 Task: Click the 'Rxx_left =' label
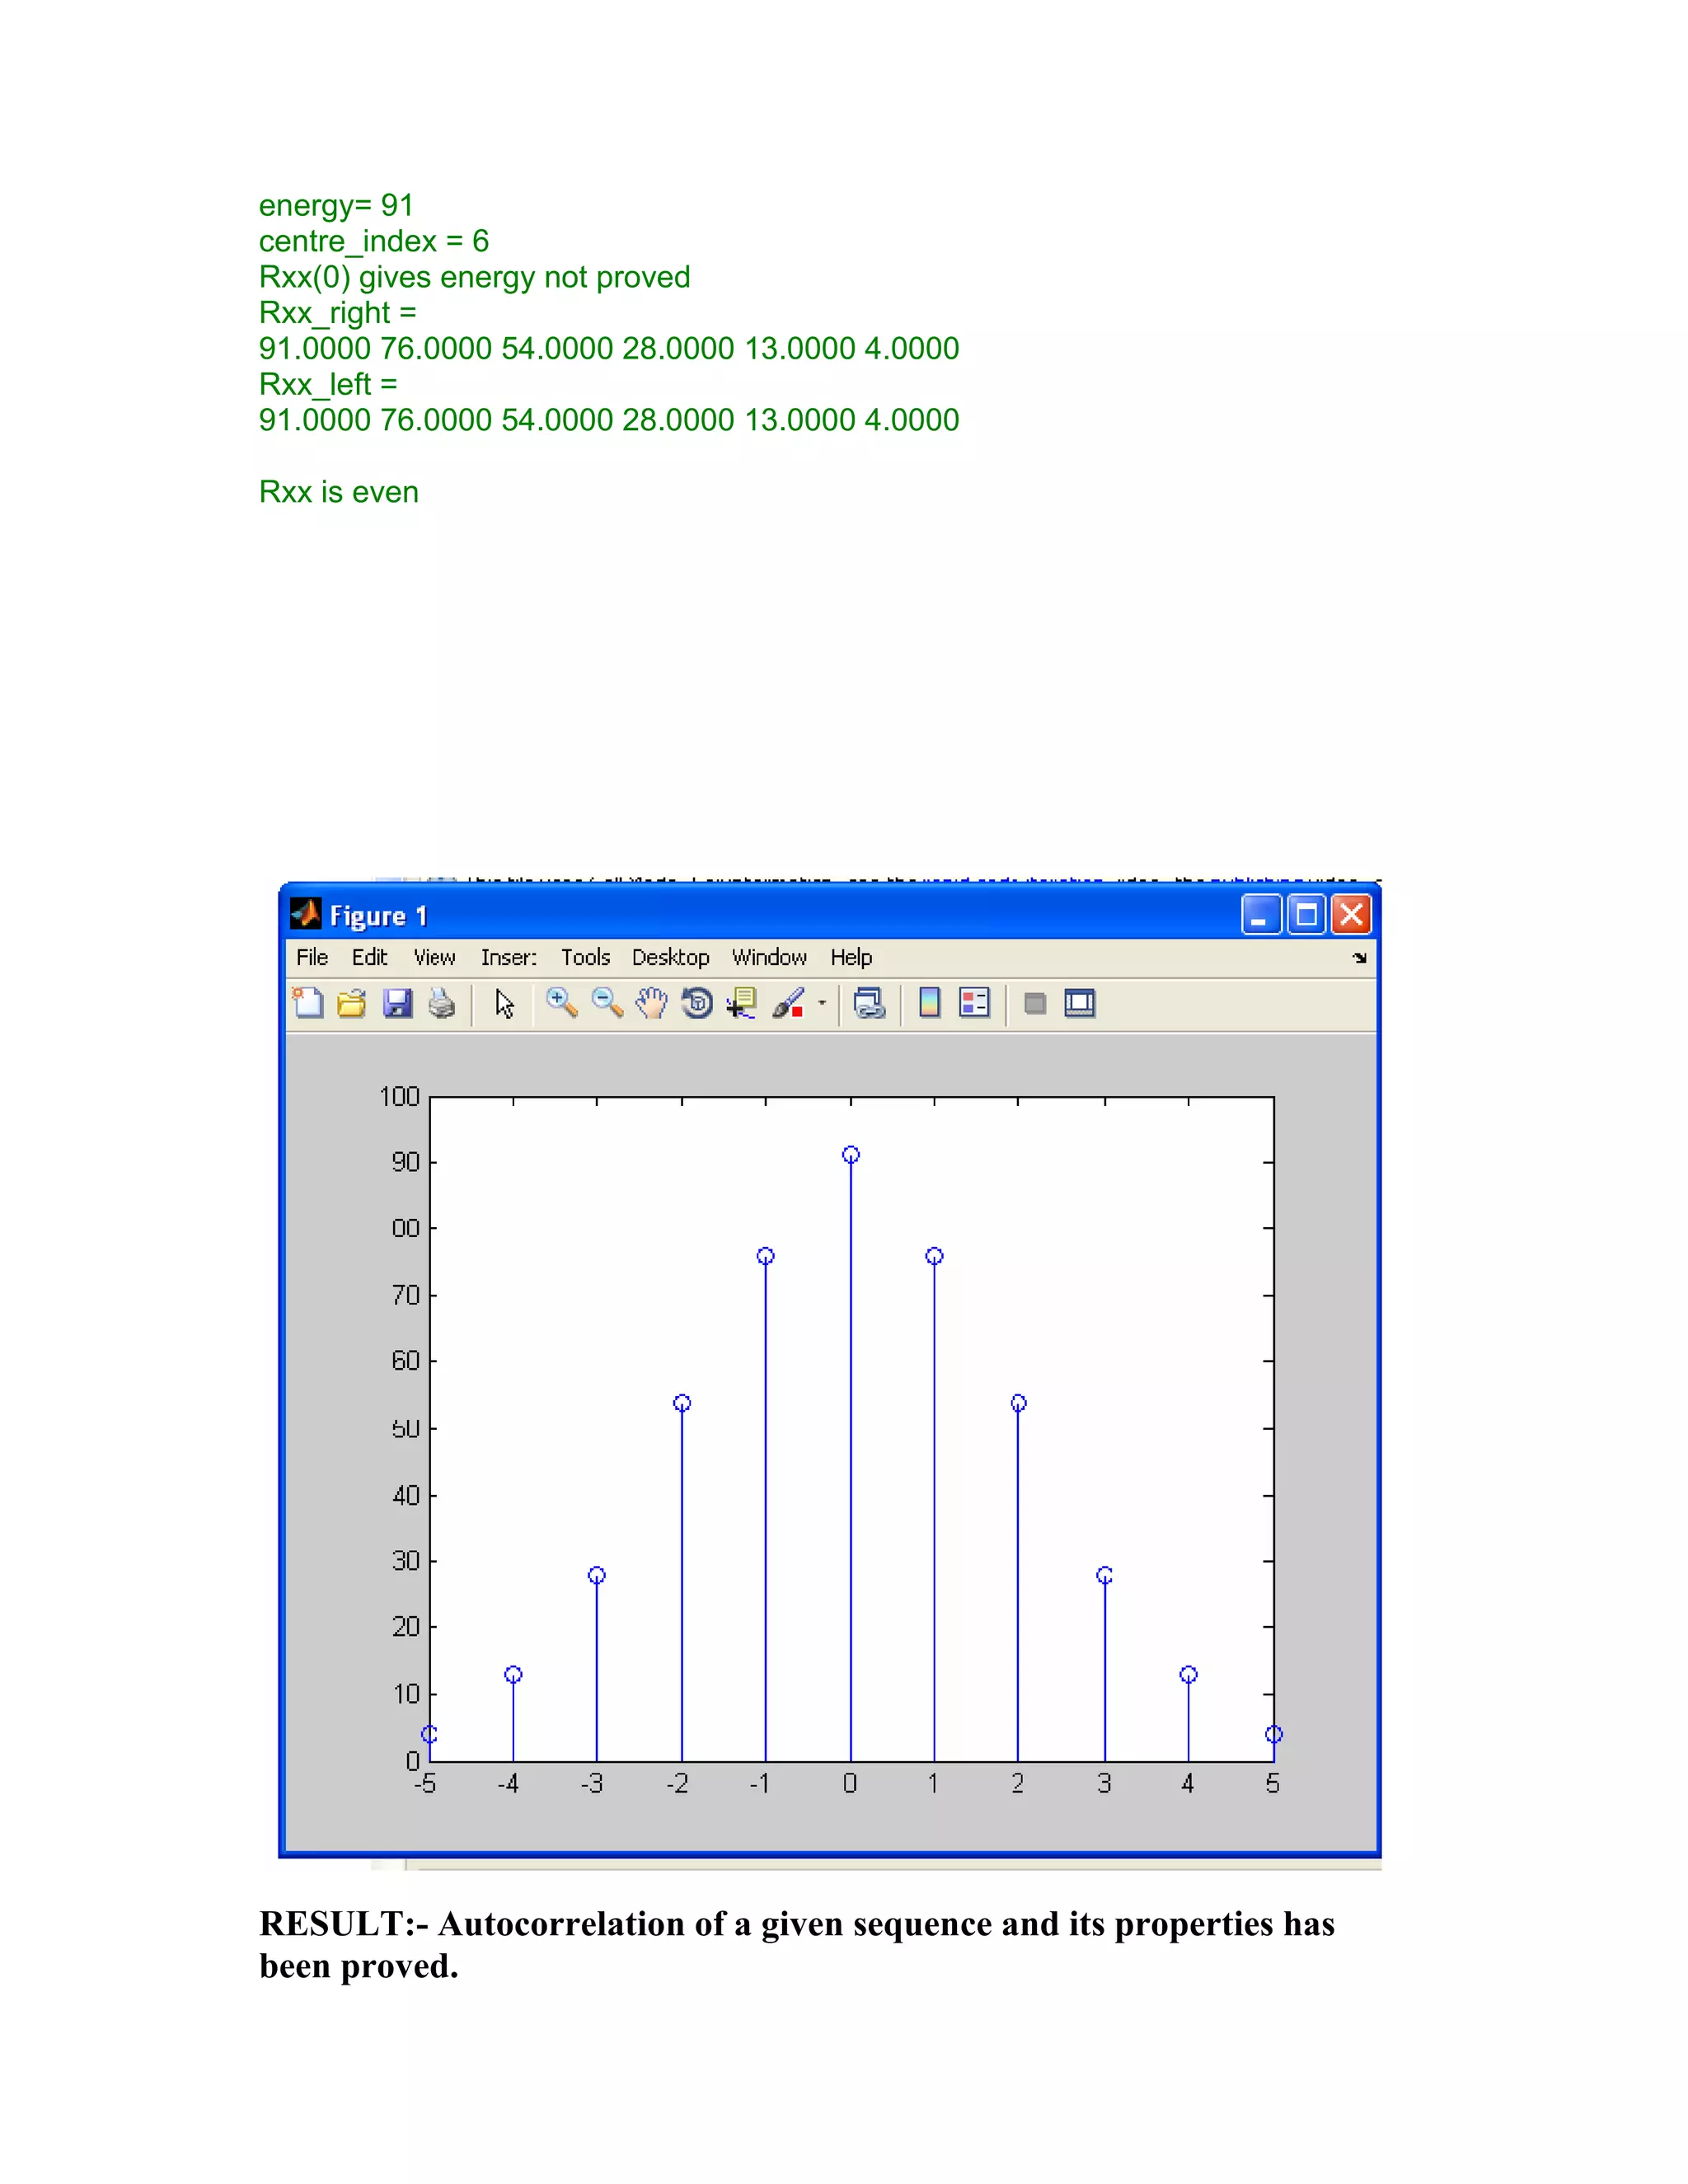tap(328, 384)
